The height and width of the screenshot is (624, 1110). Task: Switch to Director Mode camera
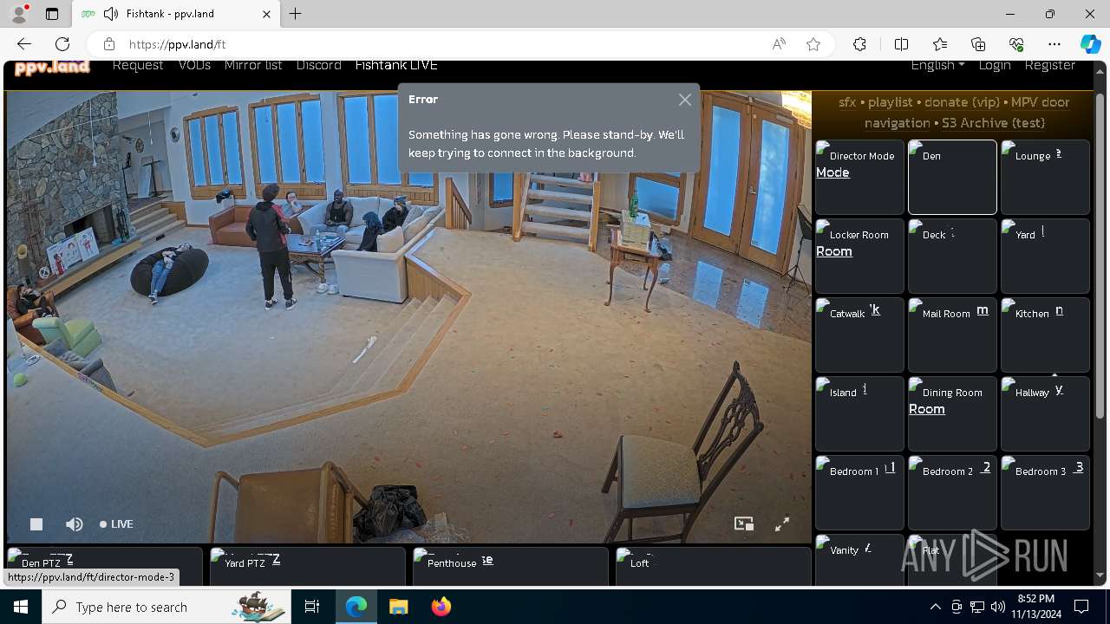point(859,177)
